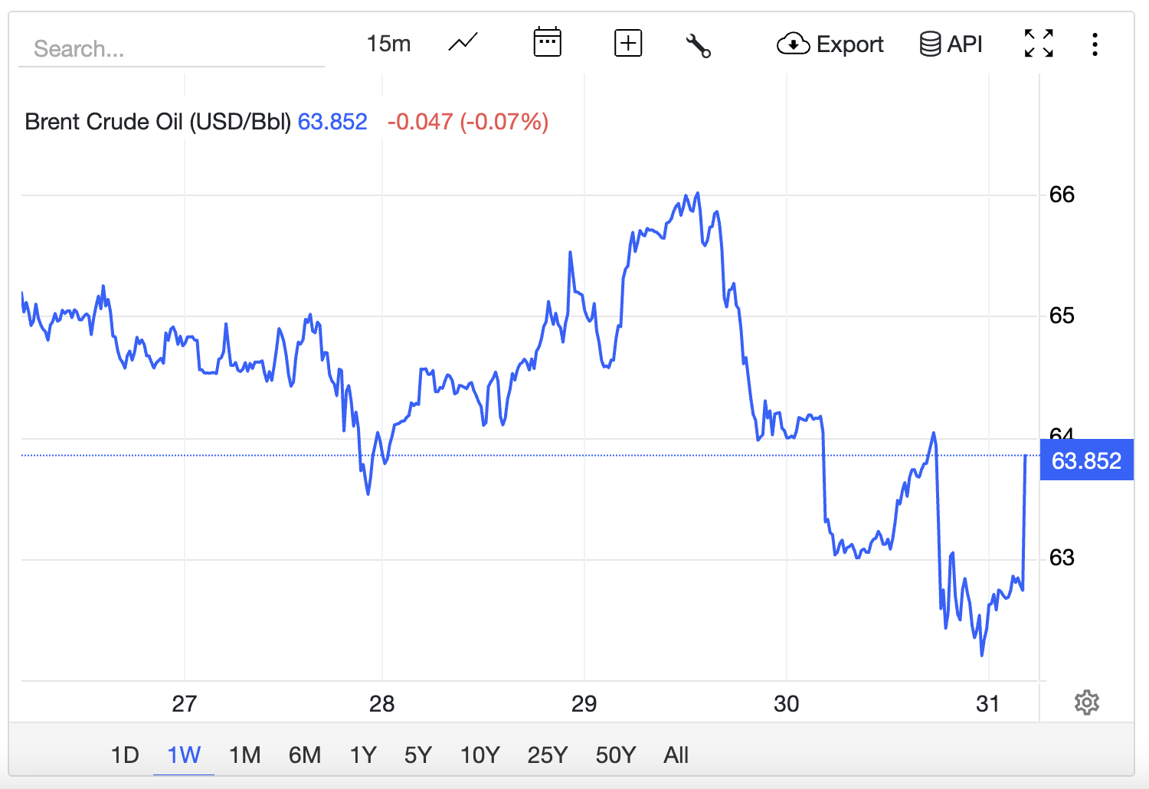This screenshot has height=789, width=1149.
Task: Select the 25Y time range
Action: click(547, 755)
